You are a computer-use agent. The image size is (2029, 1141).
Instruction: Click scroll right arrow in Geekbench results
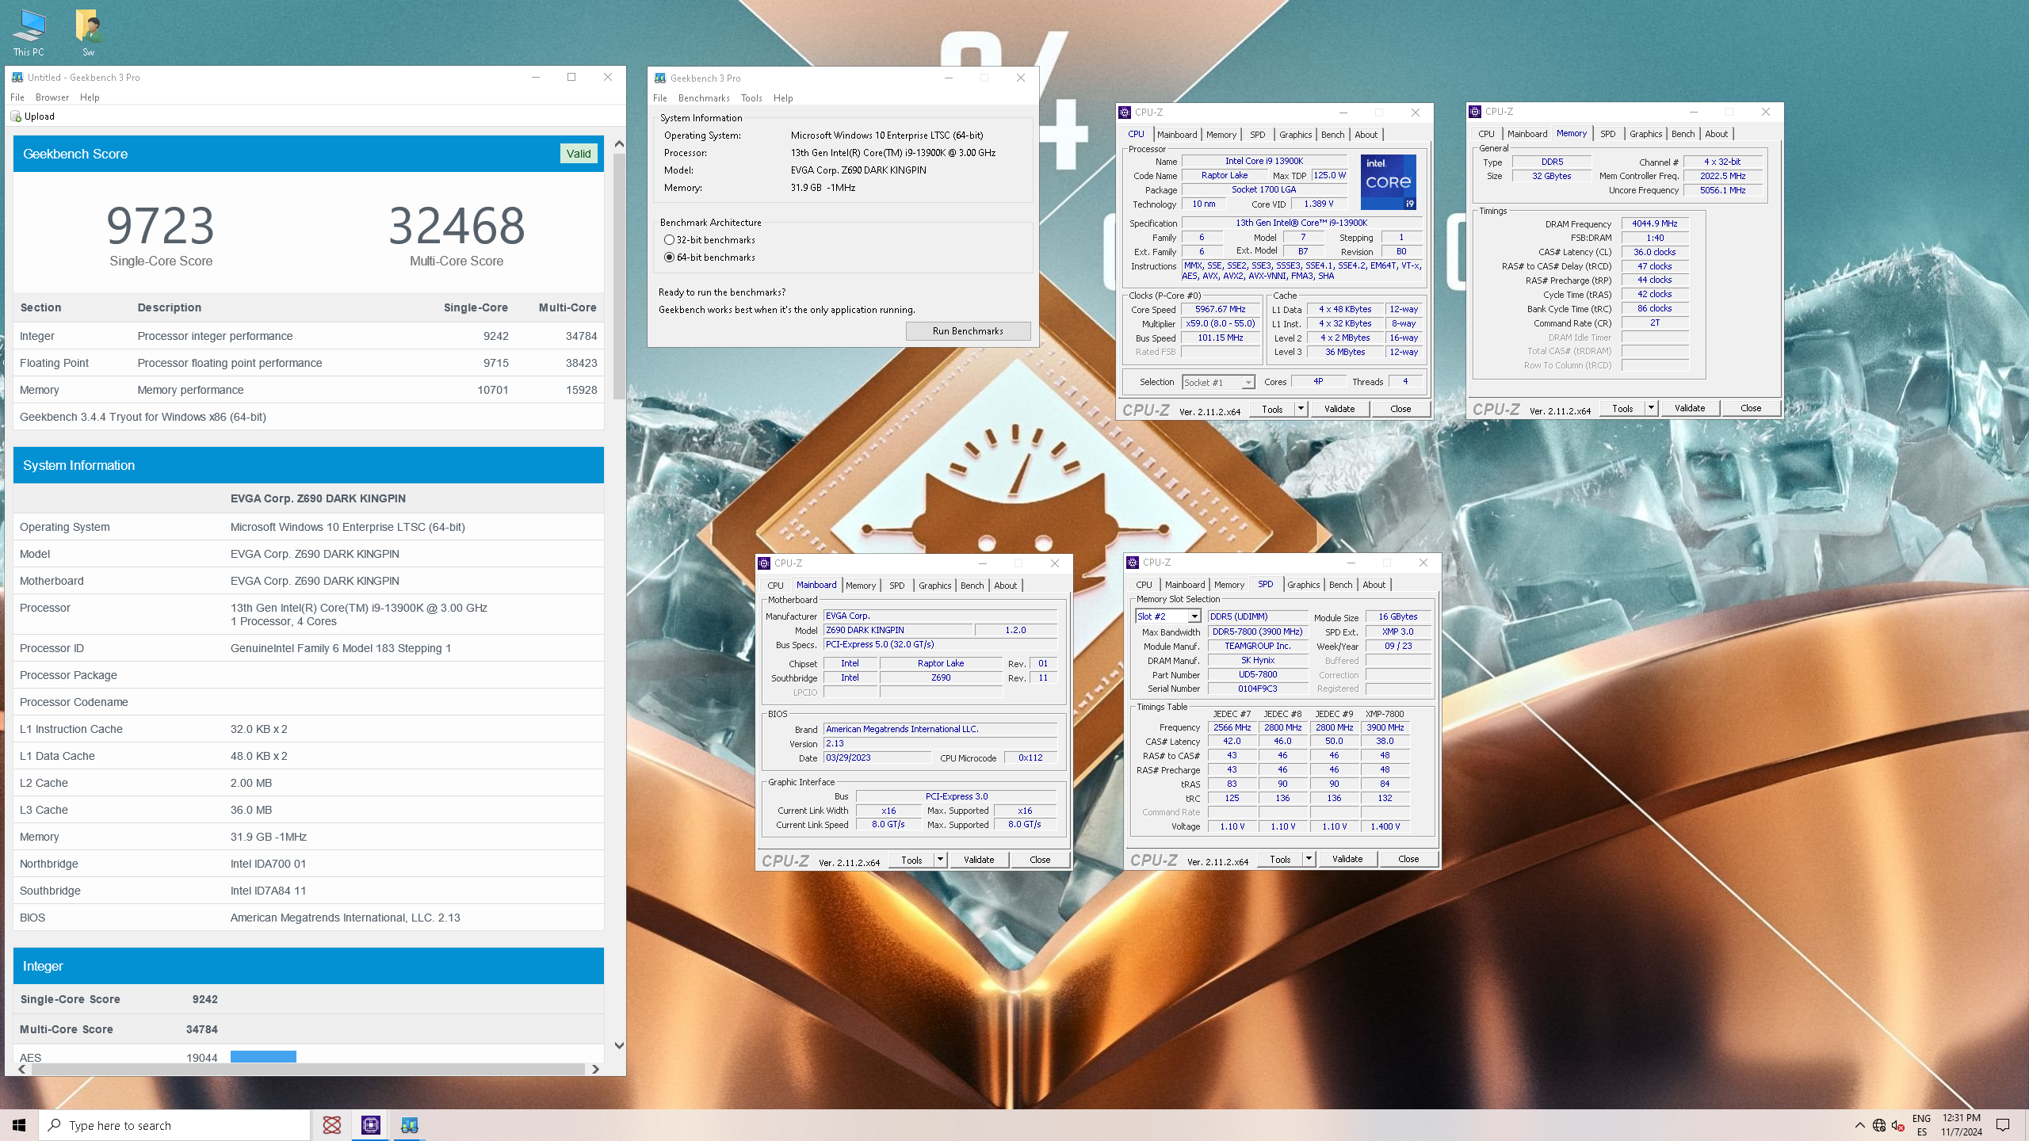595,1069
